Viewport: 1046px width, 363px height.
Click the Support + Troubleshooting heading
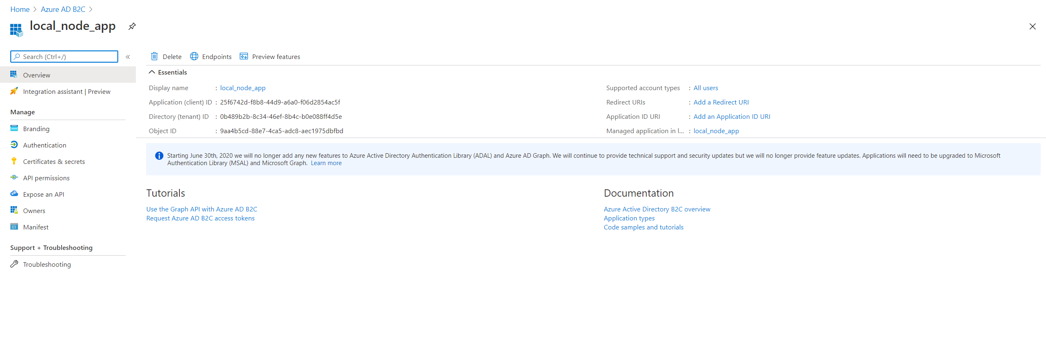(x=51, y=247)
